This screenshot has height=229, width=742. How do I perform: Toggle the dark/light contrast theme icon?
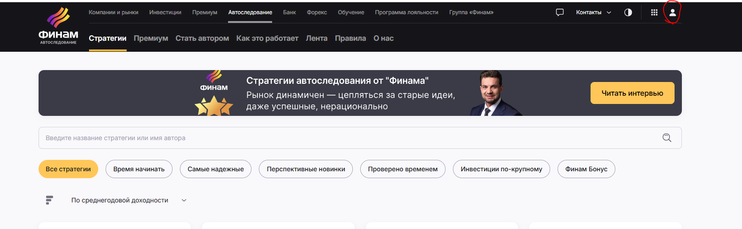(628, 12)
